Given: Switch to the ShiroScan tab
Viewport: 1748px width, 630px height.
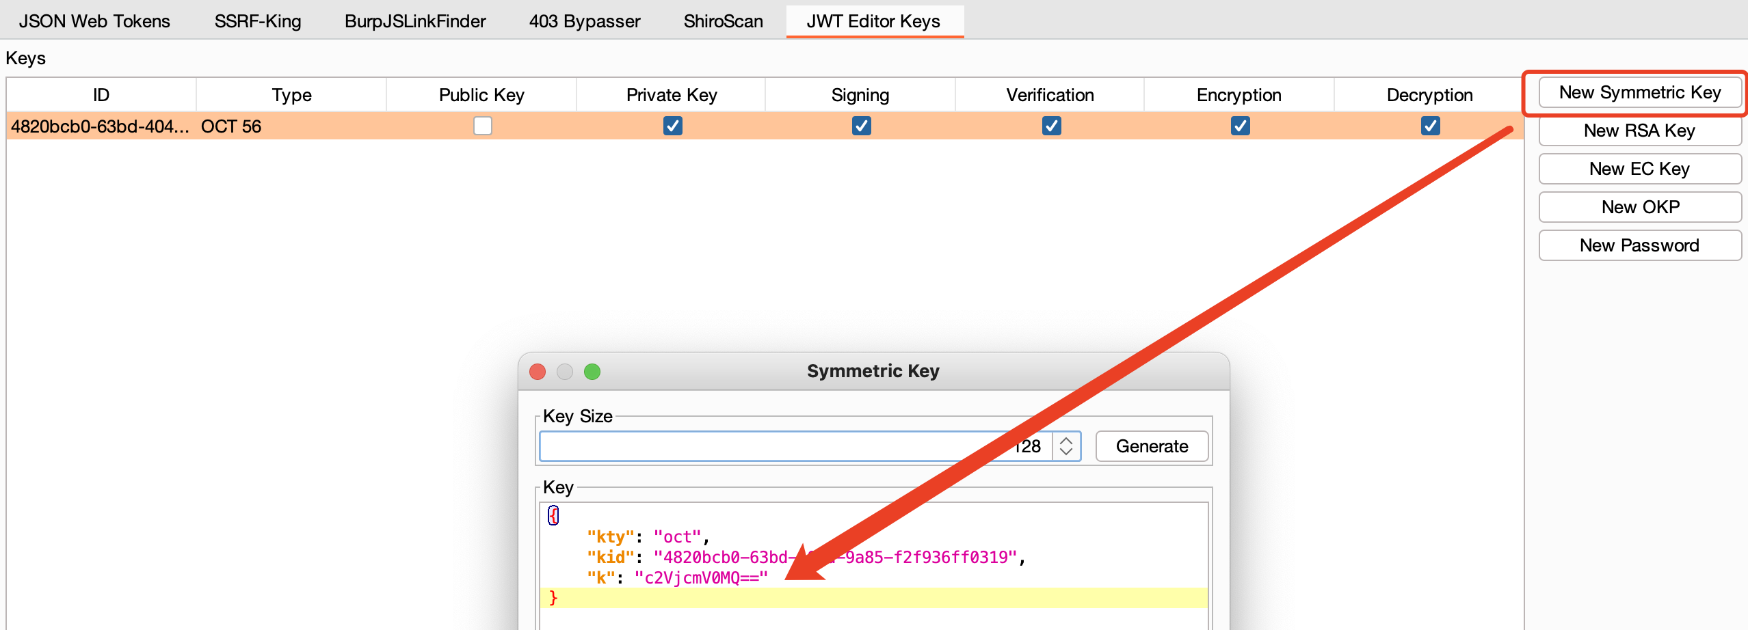Looking at the screenshot, I should click(724, 21).
